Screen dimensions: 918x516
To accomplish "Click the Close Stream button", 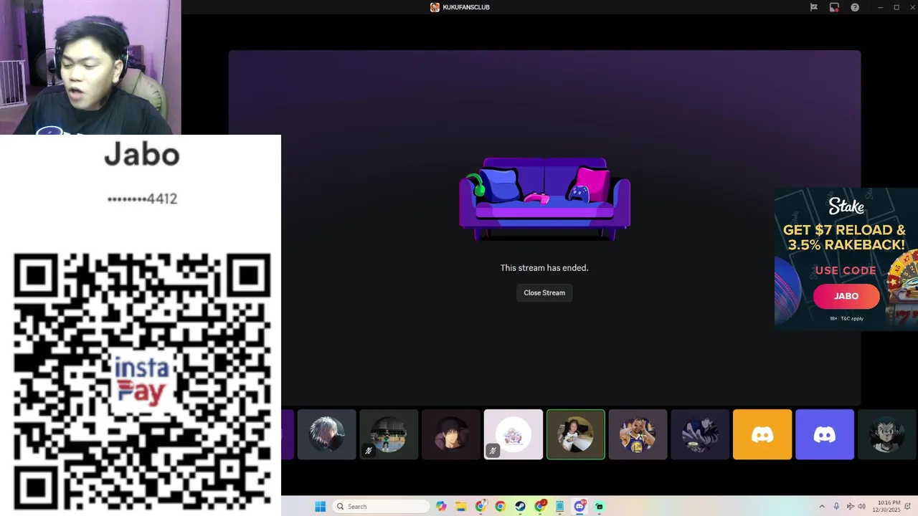I will click(544, 292).
